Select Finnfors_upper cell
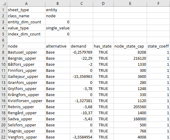The width and height of the screenshot is (170, 140). (x=26, y=71)
